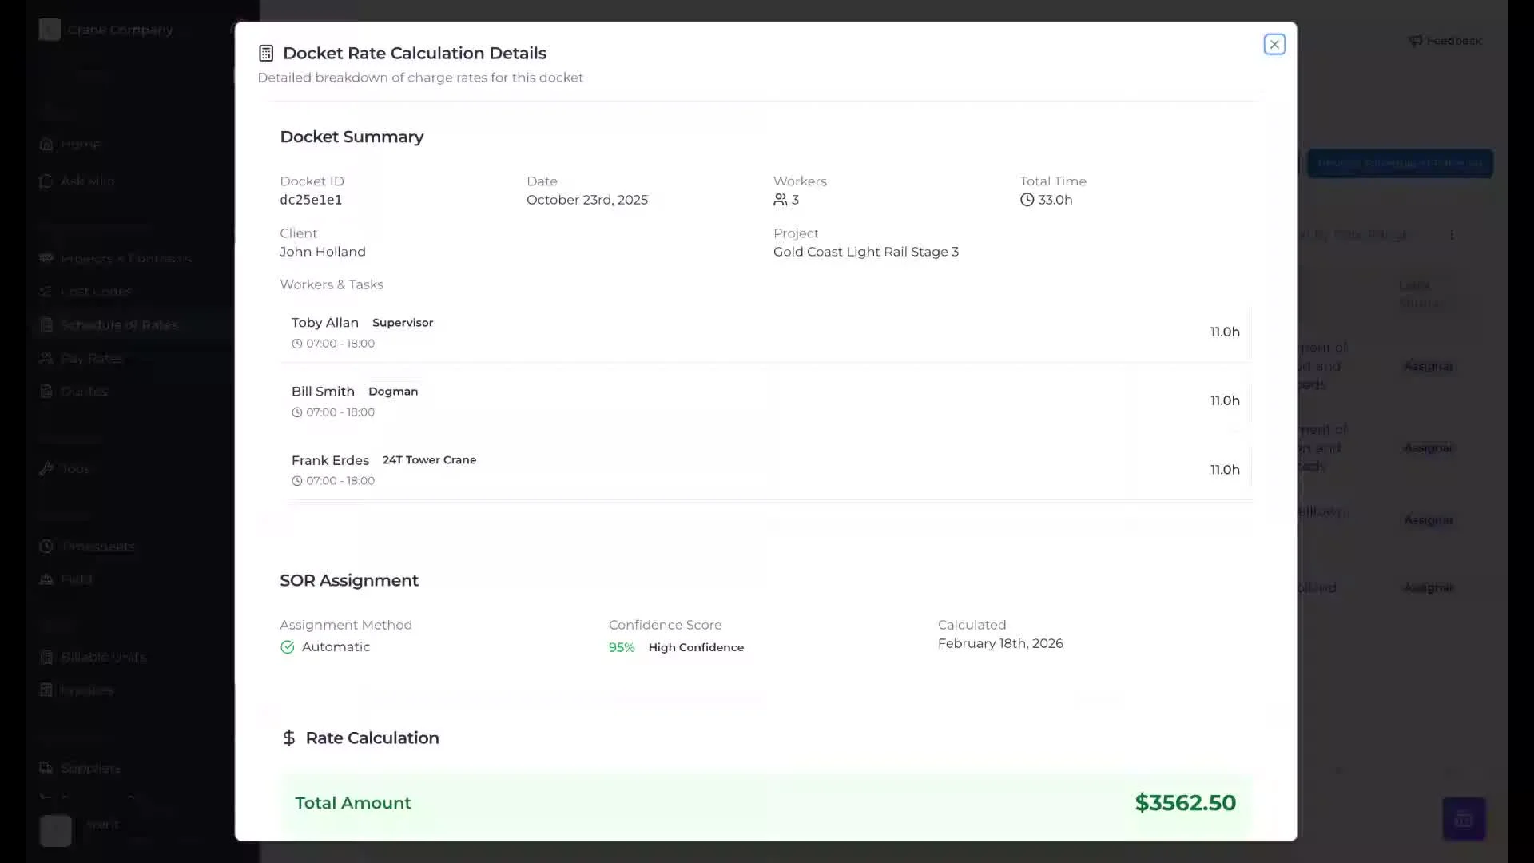Open Billable Units in sidebar
Screen dimensions: 1534x863
click(x=103, y=657)
